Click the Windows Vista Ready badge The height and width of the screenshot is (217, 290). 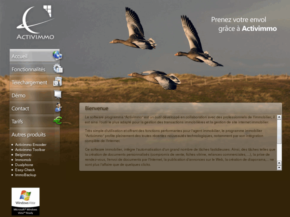point(26,201)
